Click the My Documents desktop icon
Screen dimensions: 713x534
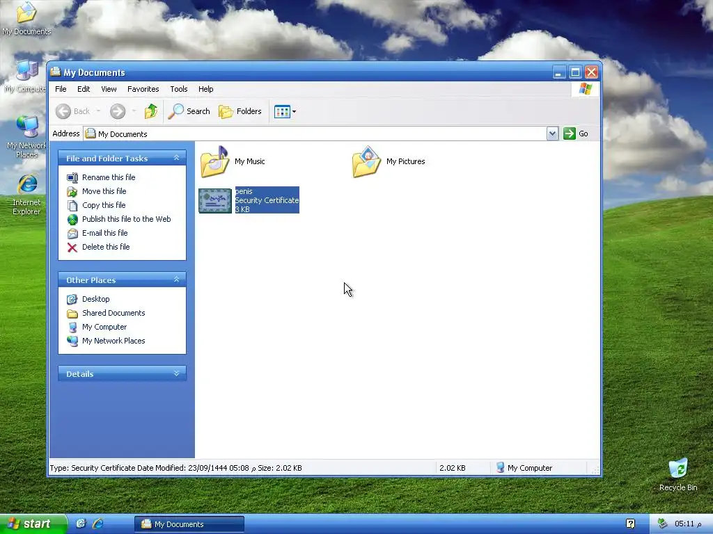[26, 18]
